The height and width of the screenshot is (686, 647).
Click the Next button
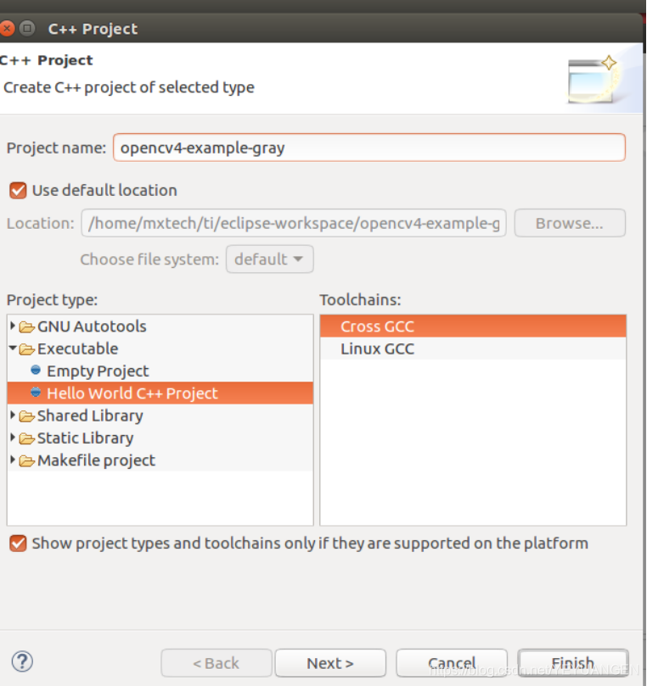click(x=330, y=663)
